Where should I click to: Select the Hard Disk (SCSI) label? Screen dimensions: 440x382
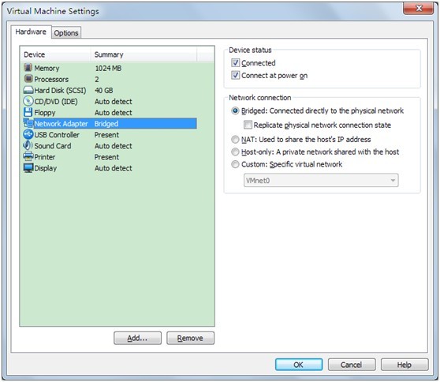(x=60, y=91)
